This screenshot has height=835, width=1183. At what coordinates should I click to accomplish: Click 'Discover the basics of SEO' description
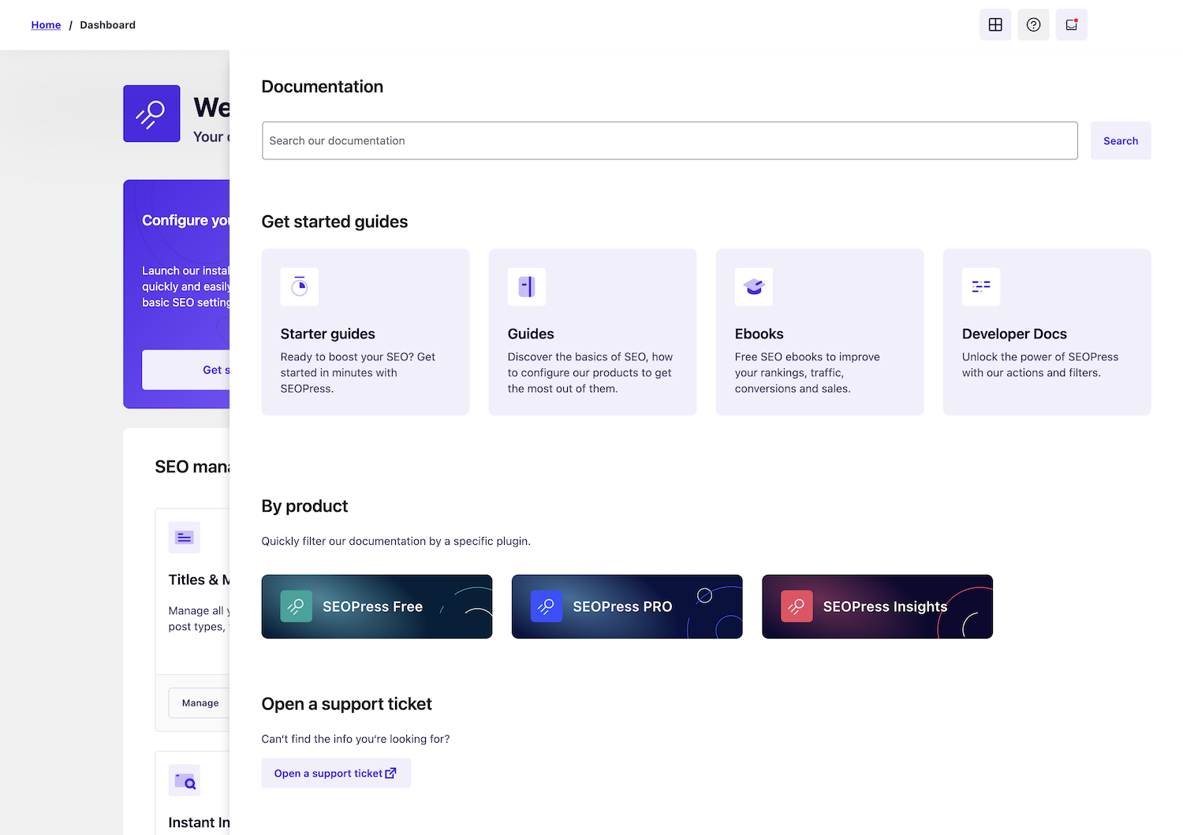[590, 373]
